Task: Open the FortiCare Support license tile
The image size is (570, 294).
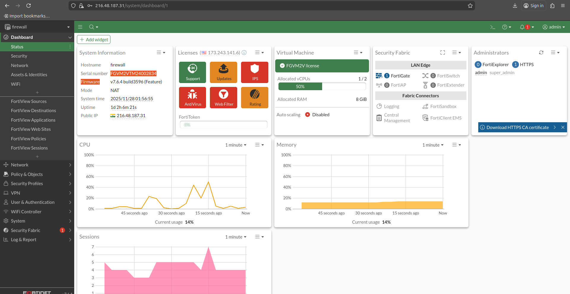Action: (x=192, y=72)
